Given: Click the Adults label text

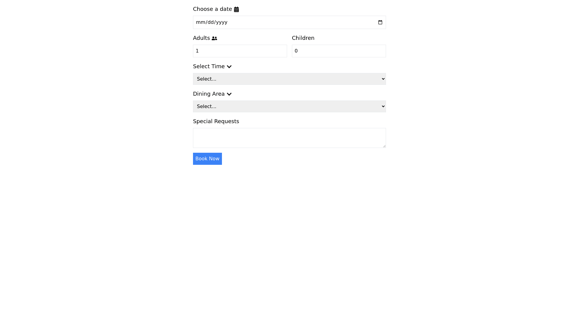Looking at the screenshot, I should click(x=201, y=38).
